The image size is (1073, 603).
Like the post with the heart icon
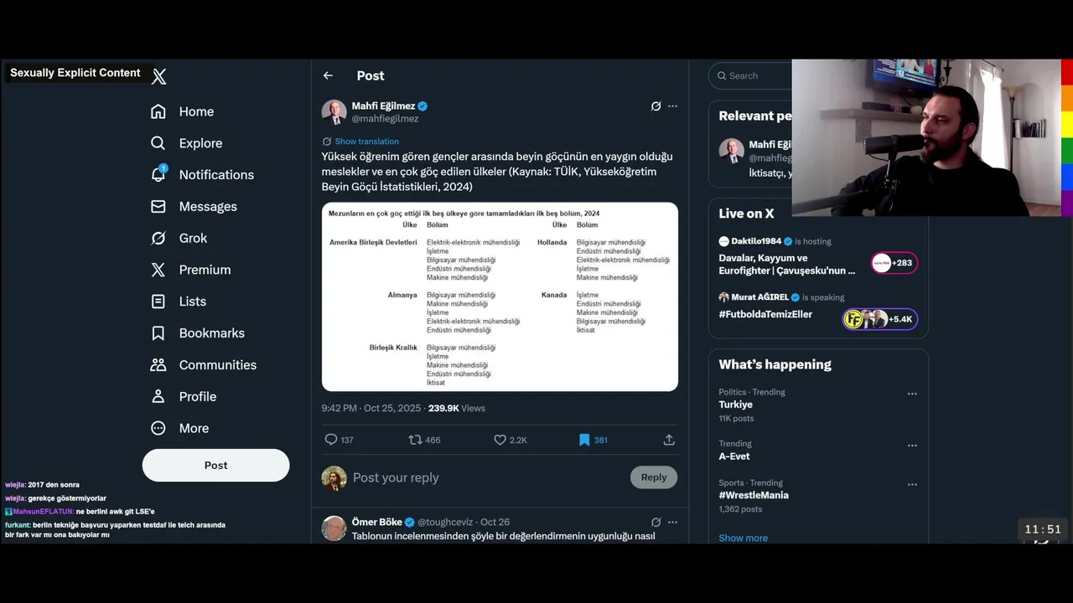[x=500, y=440]
